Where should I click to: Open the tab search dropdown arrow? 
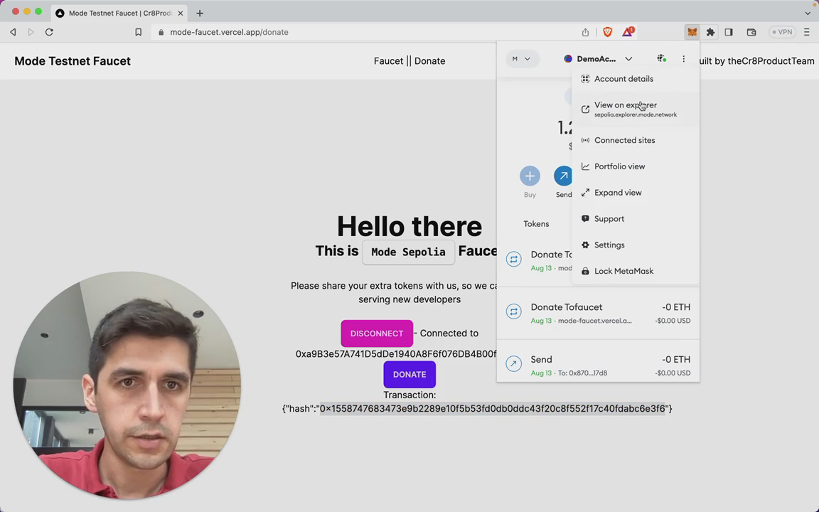[x=808, y=13]
